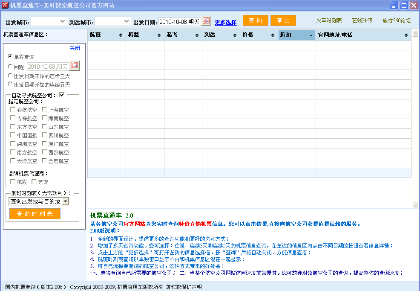
Task: Check 春秋航空 airline
Action: pos(13,109)
